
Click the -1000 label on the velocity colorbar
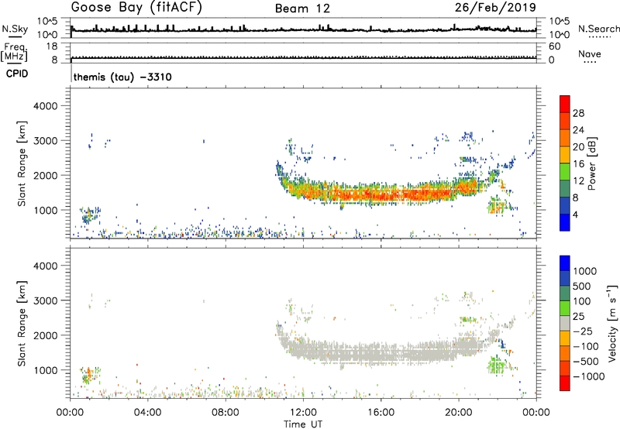pyautogui.click(x=589, y=376)
